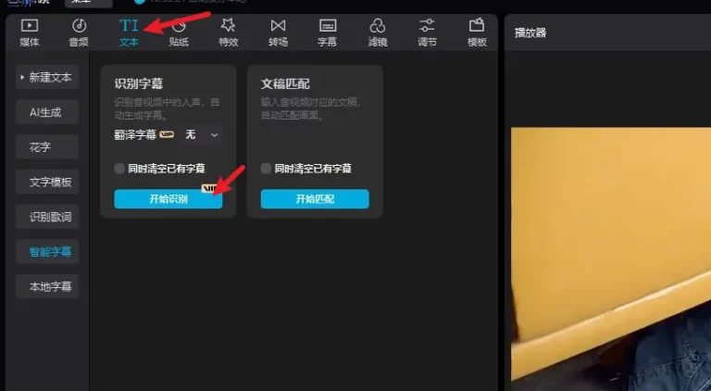Enable 同时清空已有字幕 under 识别字幕
Viewport: 711px width, 391px height.
pyautogui.click(x=119, y=169)
